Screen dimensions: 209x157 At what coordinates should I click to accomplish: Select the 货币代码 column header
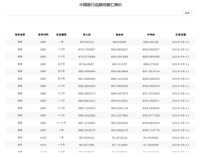(43, 34)
